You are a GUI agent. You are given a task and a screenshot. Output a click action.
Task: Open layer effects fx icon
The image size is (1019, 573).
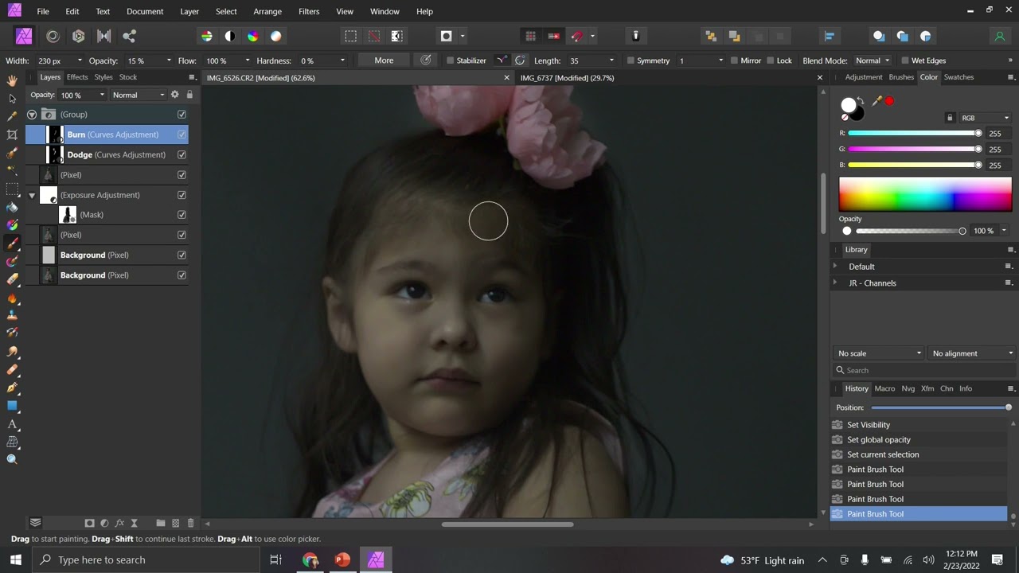pos(119,523)
